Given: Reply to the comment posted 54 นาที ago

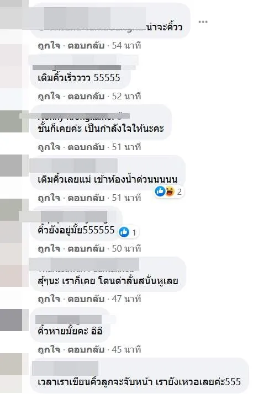Looking at the screenshot, I should coord(86,45).
